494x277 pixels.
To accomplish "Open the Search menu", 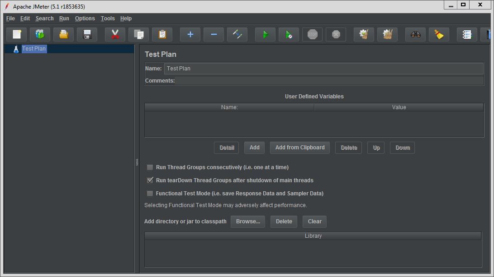I will coord(44,18).
